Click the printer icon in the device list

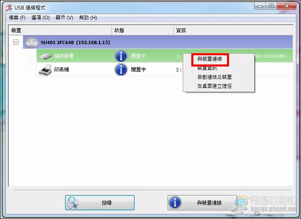pos(45,70)
